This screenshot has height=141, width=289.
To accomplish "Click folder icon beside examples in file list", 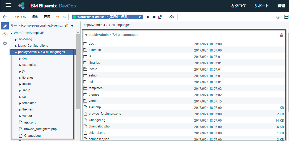I will [x=85, y=50].
